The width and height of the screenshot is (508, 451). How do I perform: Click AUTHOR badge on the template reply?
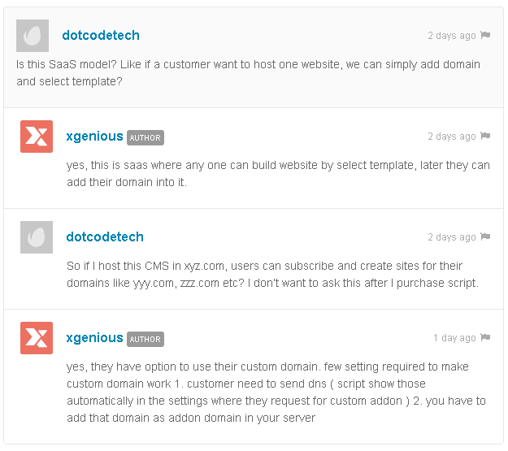tap(145, 137)
